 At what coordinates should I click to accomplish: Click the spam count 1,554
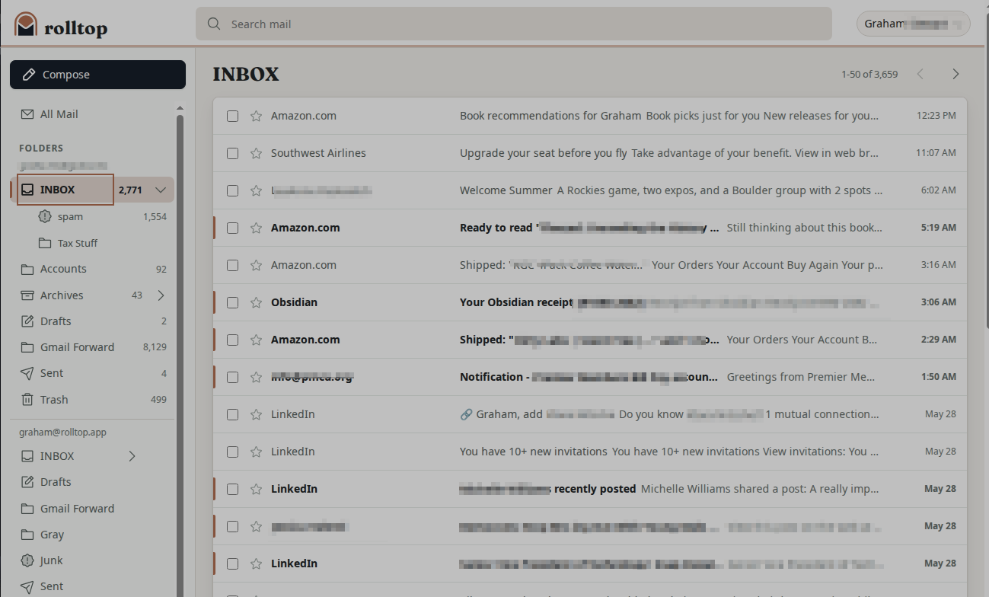(x=155, y=217)
